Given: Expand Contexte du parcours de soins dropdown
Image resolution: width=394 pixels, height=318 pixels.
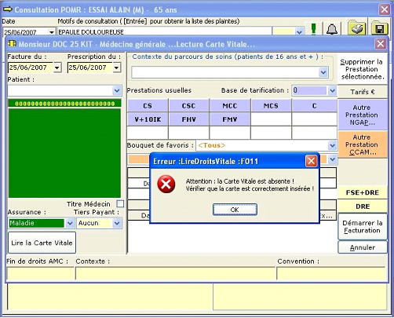Looking at the screenshot, I should tap(323, 72).
